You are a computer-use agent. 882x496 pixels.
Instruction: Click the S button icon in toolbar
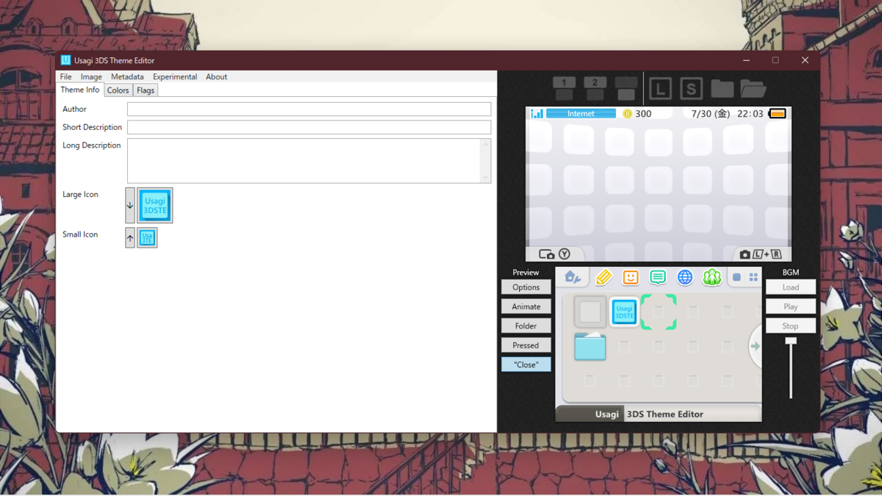691,89
